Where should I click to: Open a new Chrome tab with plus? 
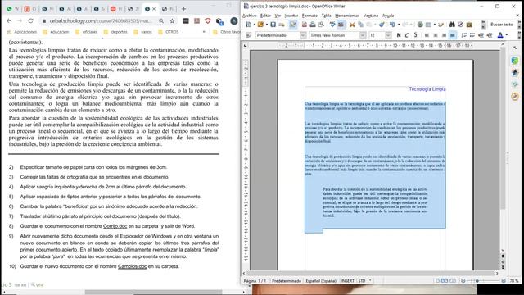183,9
